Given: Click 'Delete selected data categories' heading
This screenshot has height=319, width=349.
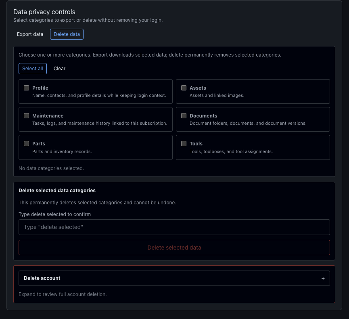Looking at the screenshot, I should tap(57, 191).
